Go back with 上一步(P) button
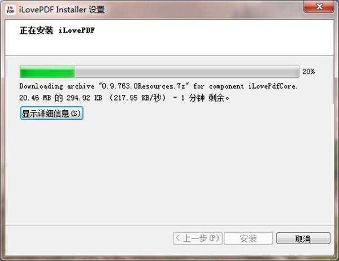The image size is (339, 261). [198, 238]
